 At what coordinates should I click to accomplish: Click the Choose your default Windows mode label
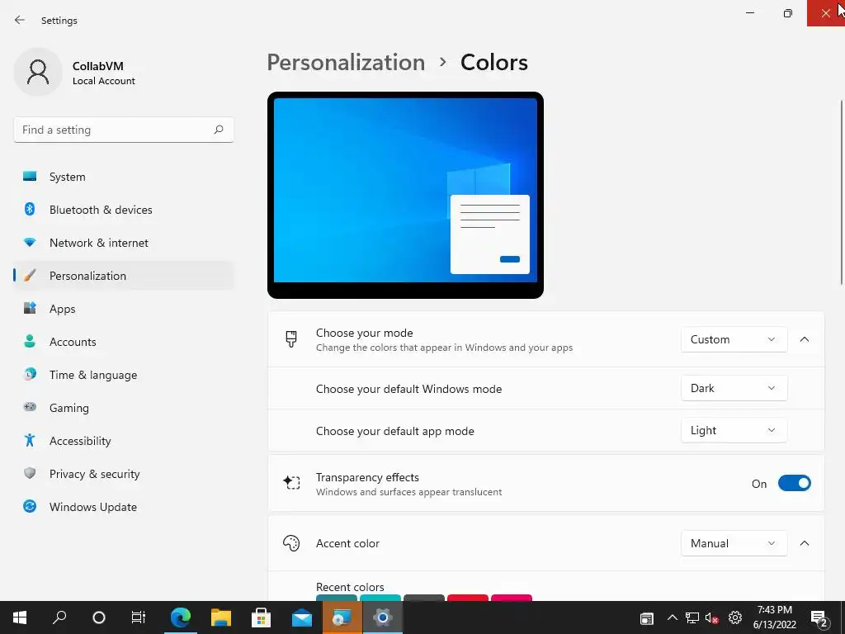tap(408, 389)
